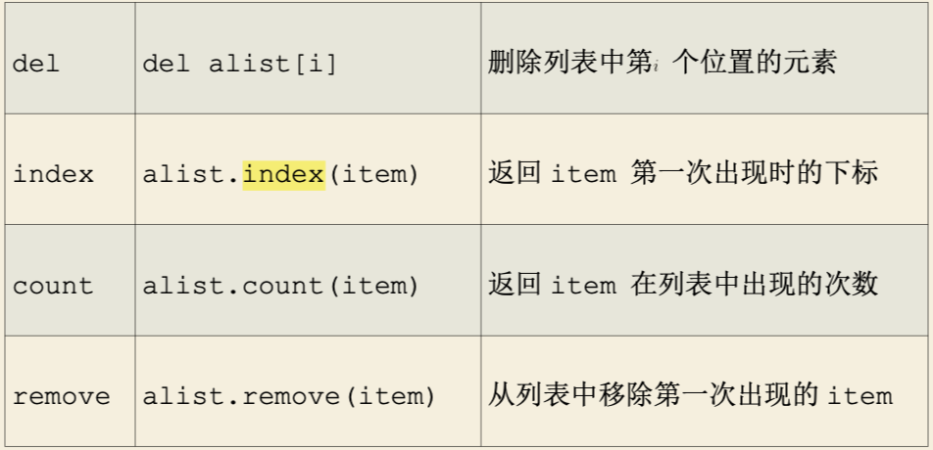The width and height of the screenshot is (933, 450).
Task: Click the alist. prefix before highlighted index
Action: (x=192, y=174)
